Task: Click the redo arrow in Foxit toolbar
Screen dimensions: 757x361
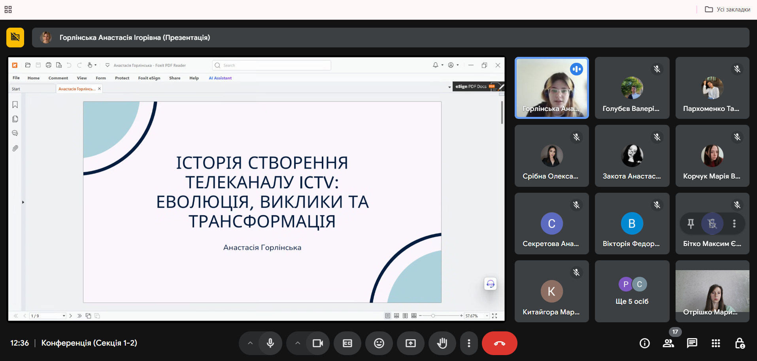Action: coord(79,65)
